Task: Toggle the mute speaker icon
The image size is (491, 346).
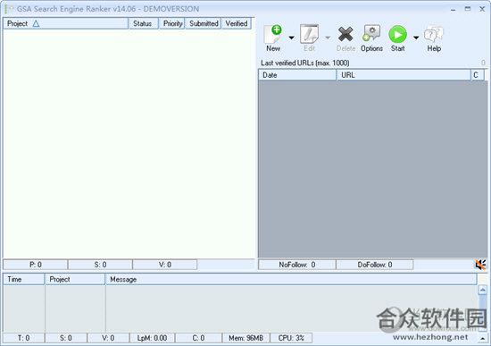Action: [480, 265]
